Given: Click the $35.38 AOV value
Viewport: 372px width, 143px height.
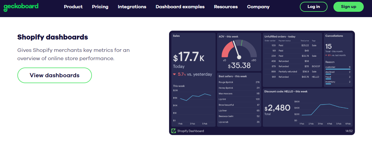Looking at the screenshot, I should [239, 65].
